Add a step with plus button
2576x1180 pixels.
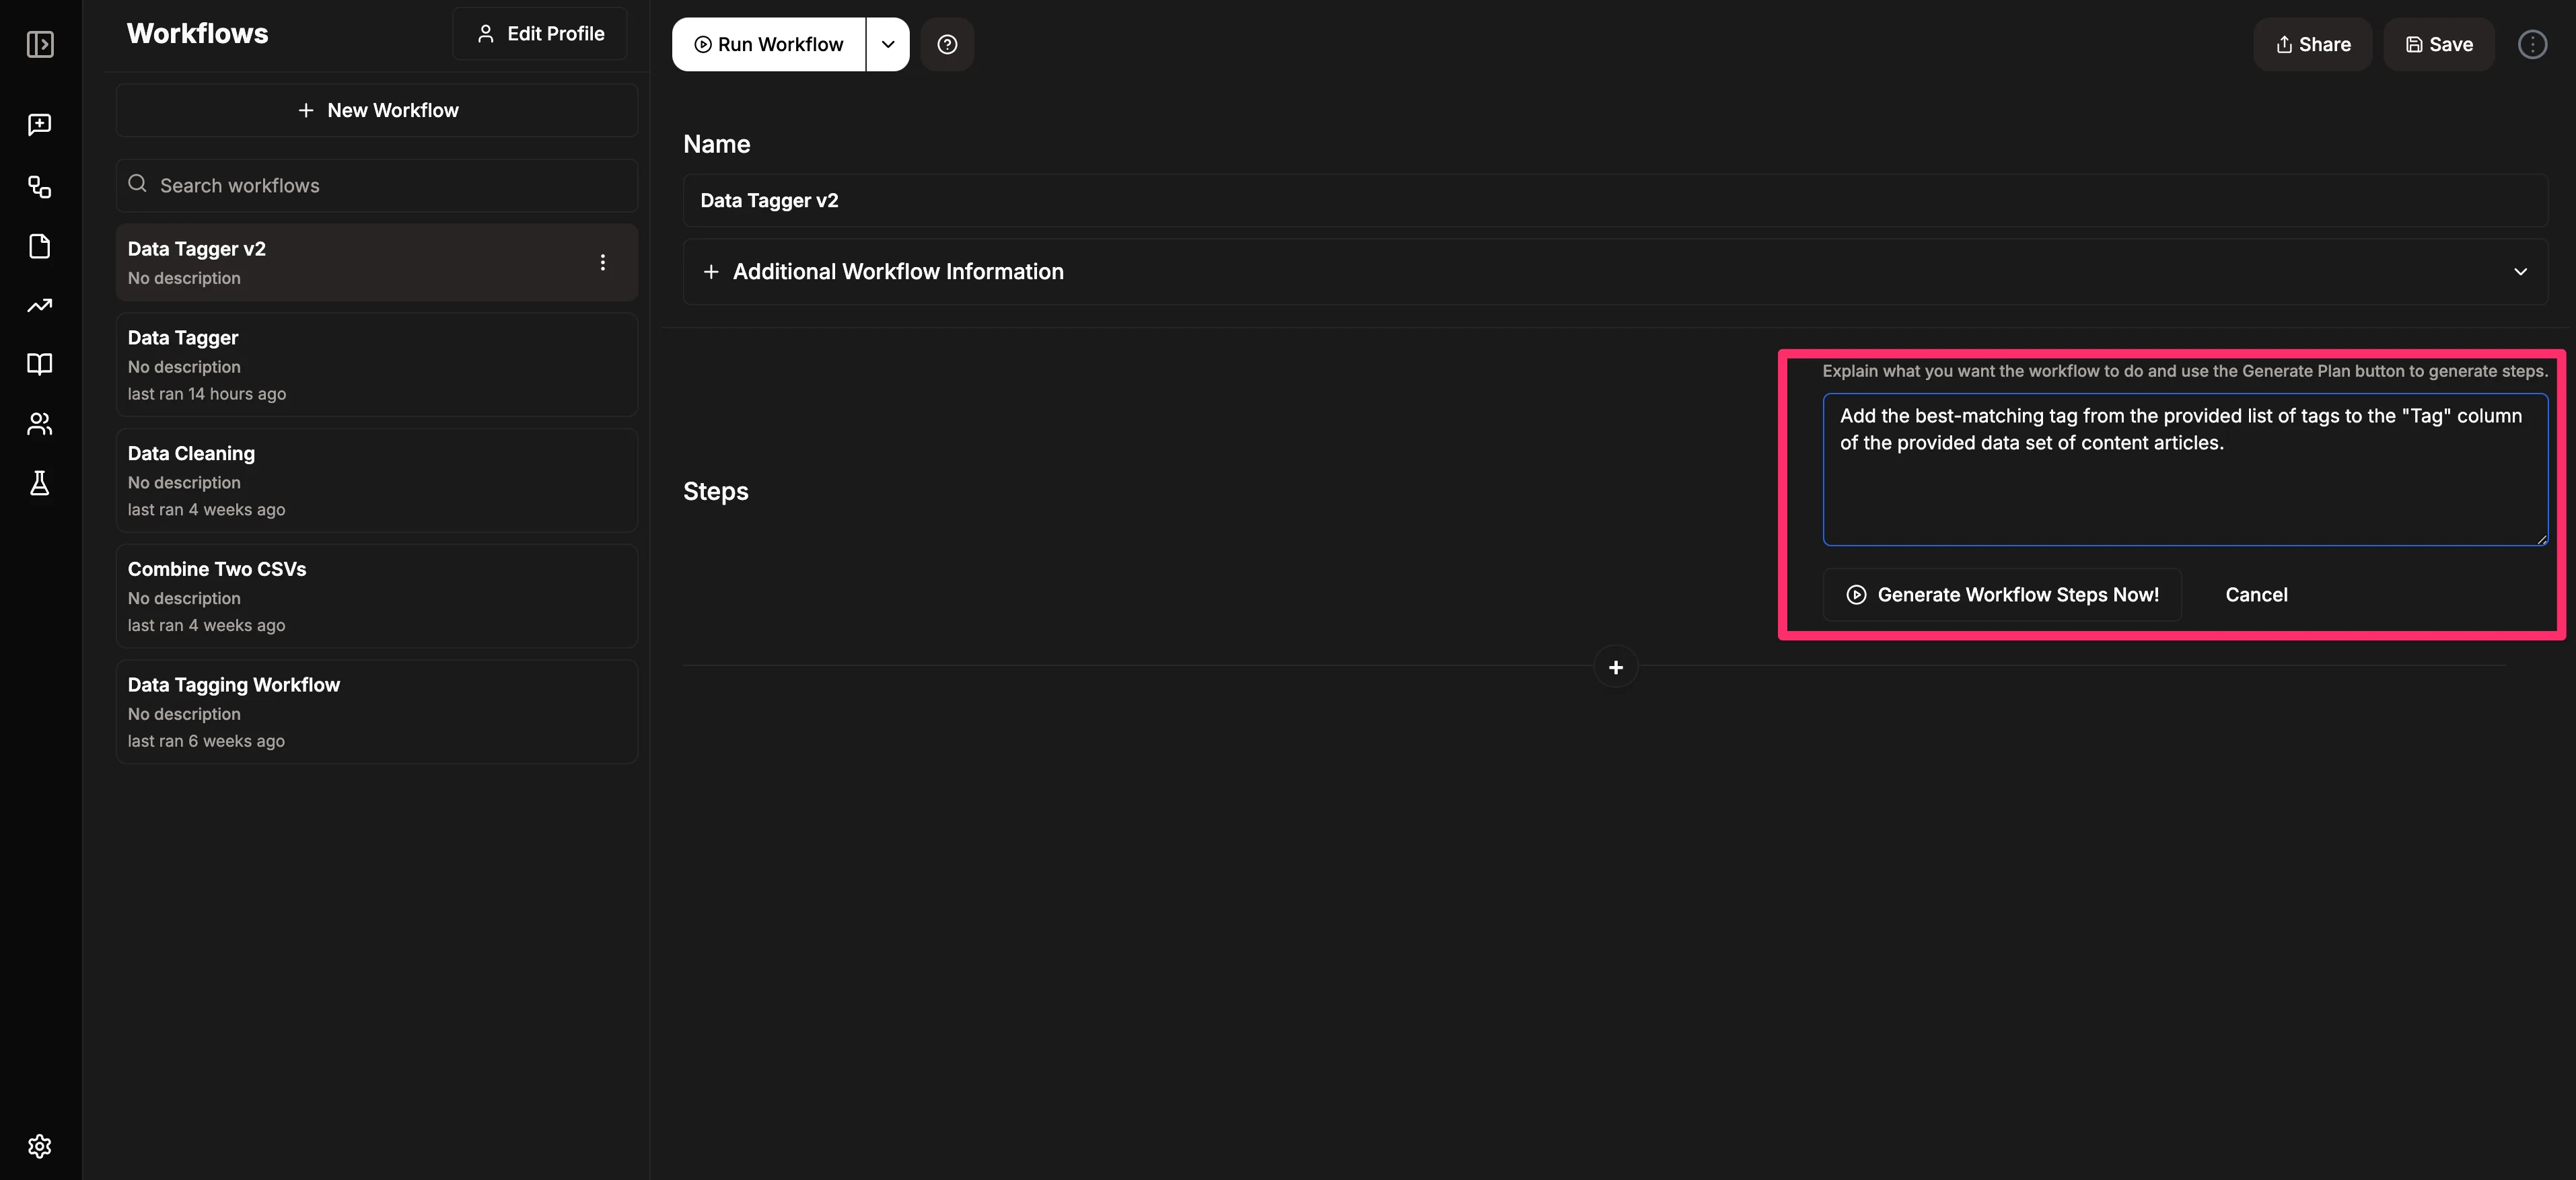tap(1615, 667)
